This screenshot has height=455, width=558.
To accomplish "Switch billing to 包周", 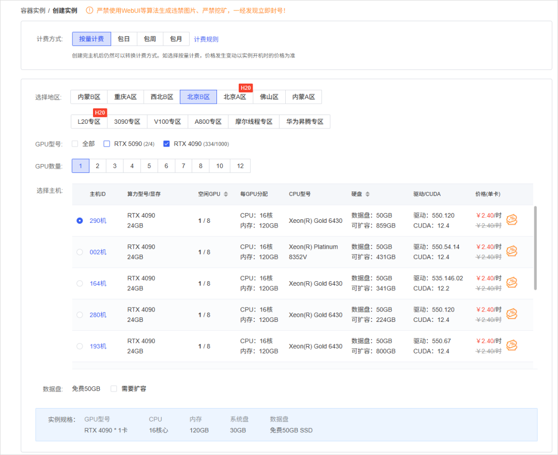I will click(x=150, y=39).
